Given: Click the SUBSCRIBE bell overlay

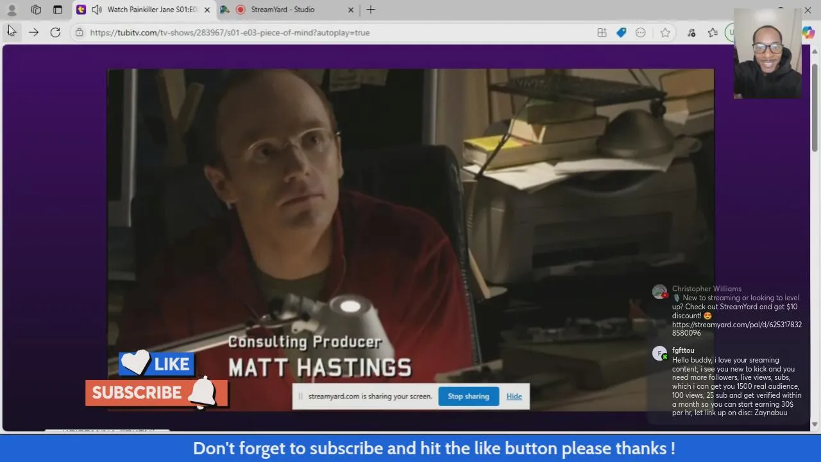Looking at the screenshot, I should click(x=157, y=393).
